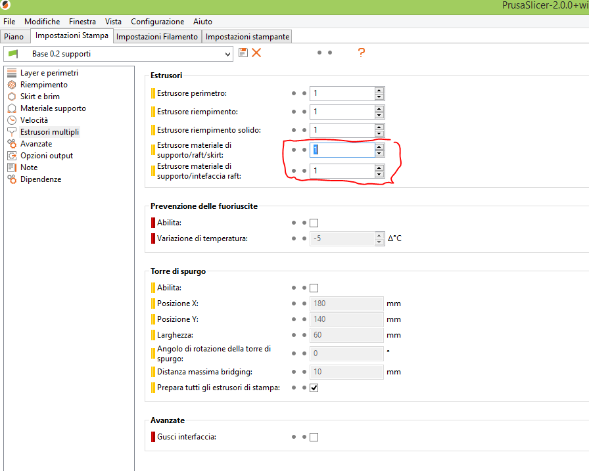Uncheck Prepara tutti gli estrusori di stampa
Screen dimensions: 589x471
coord(314,388)
